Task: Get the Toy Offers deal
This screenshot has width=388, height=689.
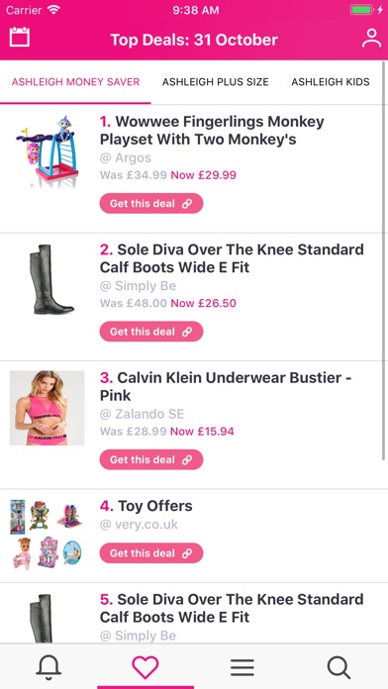Action: click(x=151, y=552)
